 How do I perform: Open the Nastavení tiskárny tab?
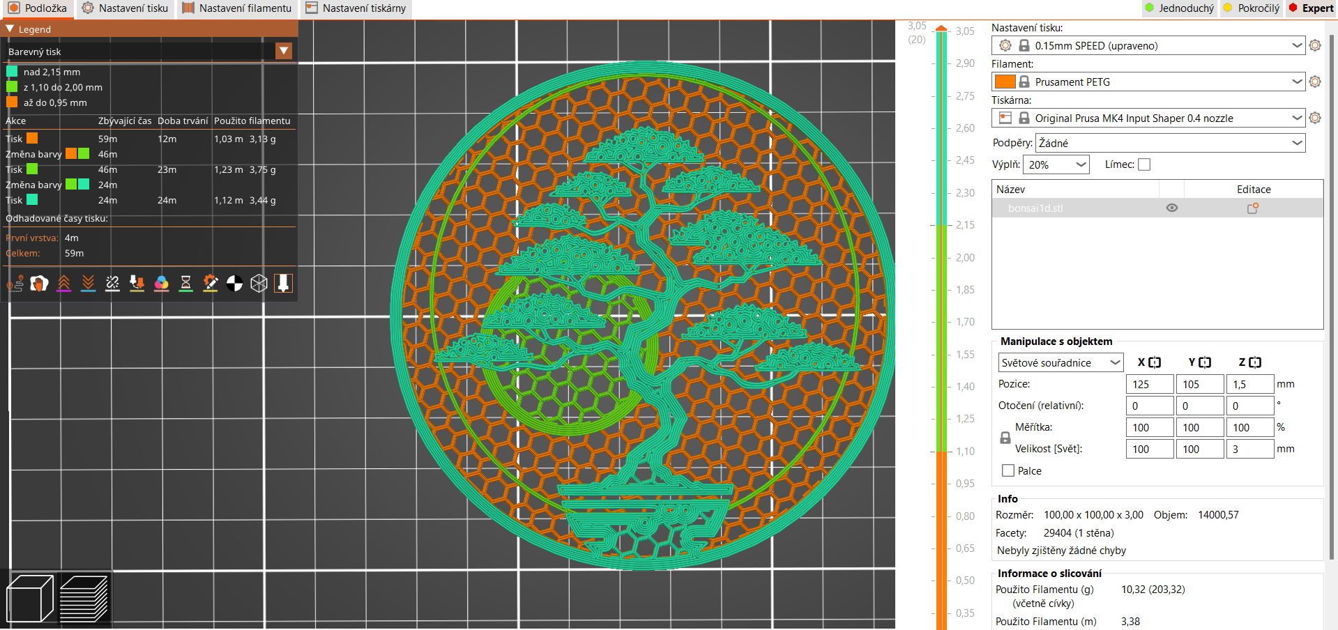356,8
